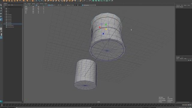Select the Move tool in toolbox
The width and height of the screenshot is (192, 108).
(x=1, y=14)
